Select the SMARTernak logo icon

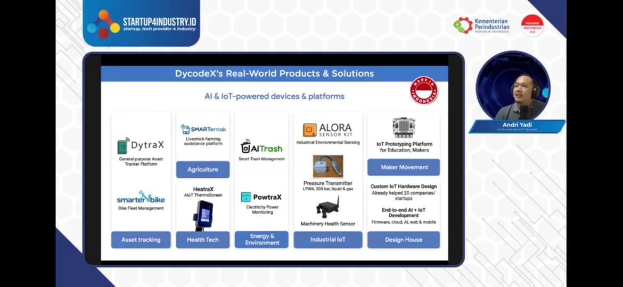click(185, 129)
